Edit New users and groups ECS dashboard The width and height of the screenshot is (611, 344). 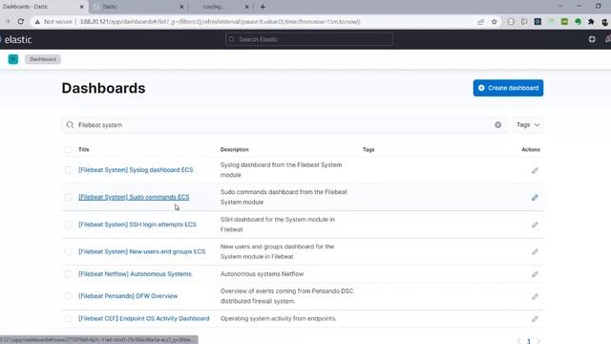535,252
